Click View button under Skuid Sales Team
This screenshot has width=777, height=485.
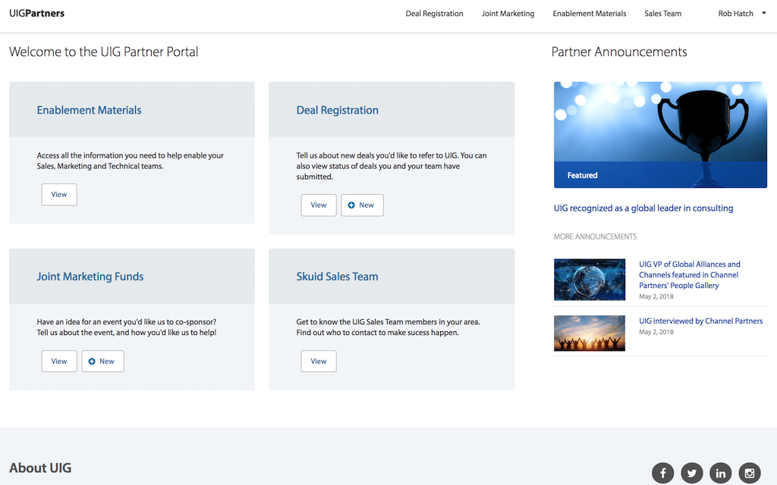point(319,361)
